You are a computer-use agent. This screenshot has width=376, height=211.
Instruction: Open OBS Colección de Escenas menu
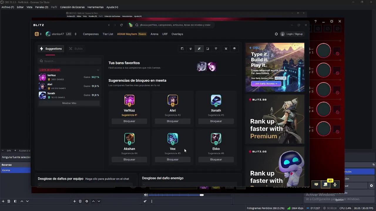point(72,7)
